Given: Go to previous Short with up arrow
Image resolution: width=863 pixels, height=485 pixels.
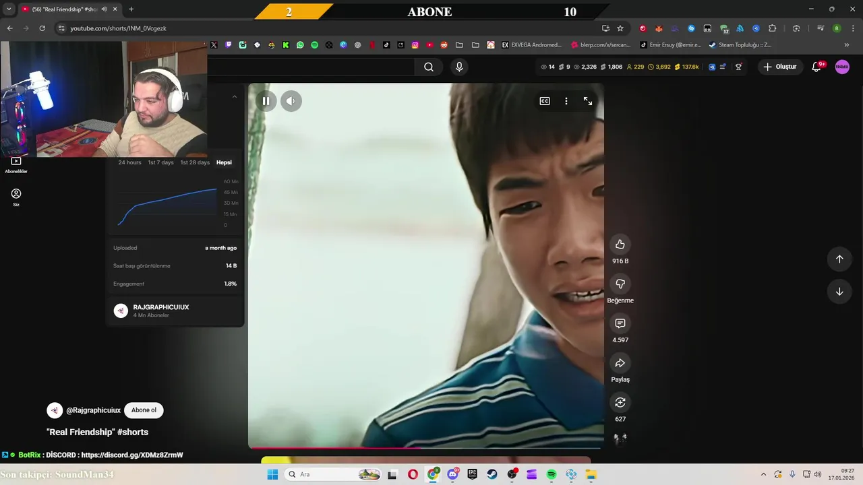Looking at the screenshot, I should pyautogui.click(x=839, y=259).
